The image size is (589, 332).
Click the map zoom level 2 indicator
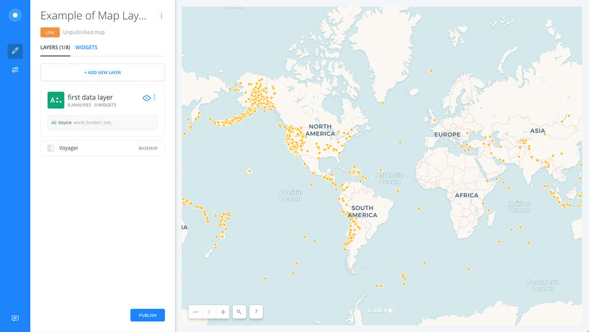point(209,312)
